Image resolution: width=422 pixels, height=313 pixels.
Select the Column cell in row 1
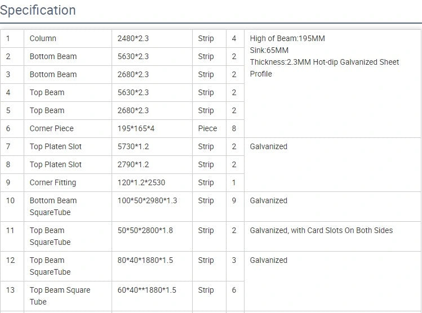click(43, 38)
